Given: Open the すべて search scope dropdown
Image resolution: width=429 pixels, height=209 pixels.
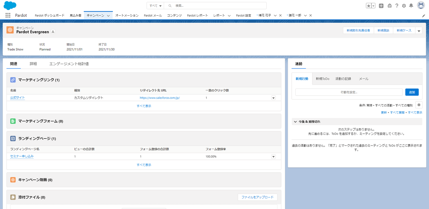Looking at the screenshot, I should 156,6.
